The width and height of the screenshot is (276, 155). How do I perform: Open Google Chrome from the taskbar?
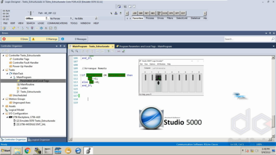(28, 151)
